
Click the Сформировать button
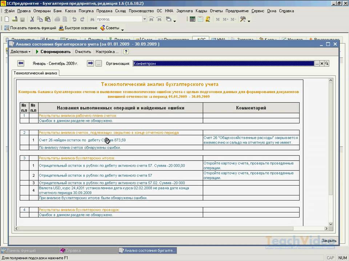point(53,52)
